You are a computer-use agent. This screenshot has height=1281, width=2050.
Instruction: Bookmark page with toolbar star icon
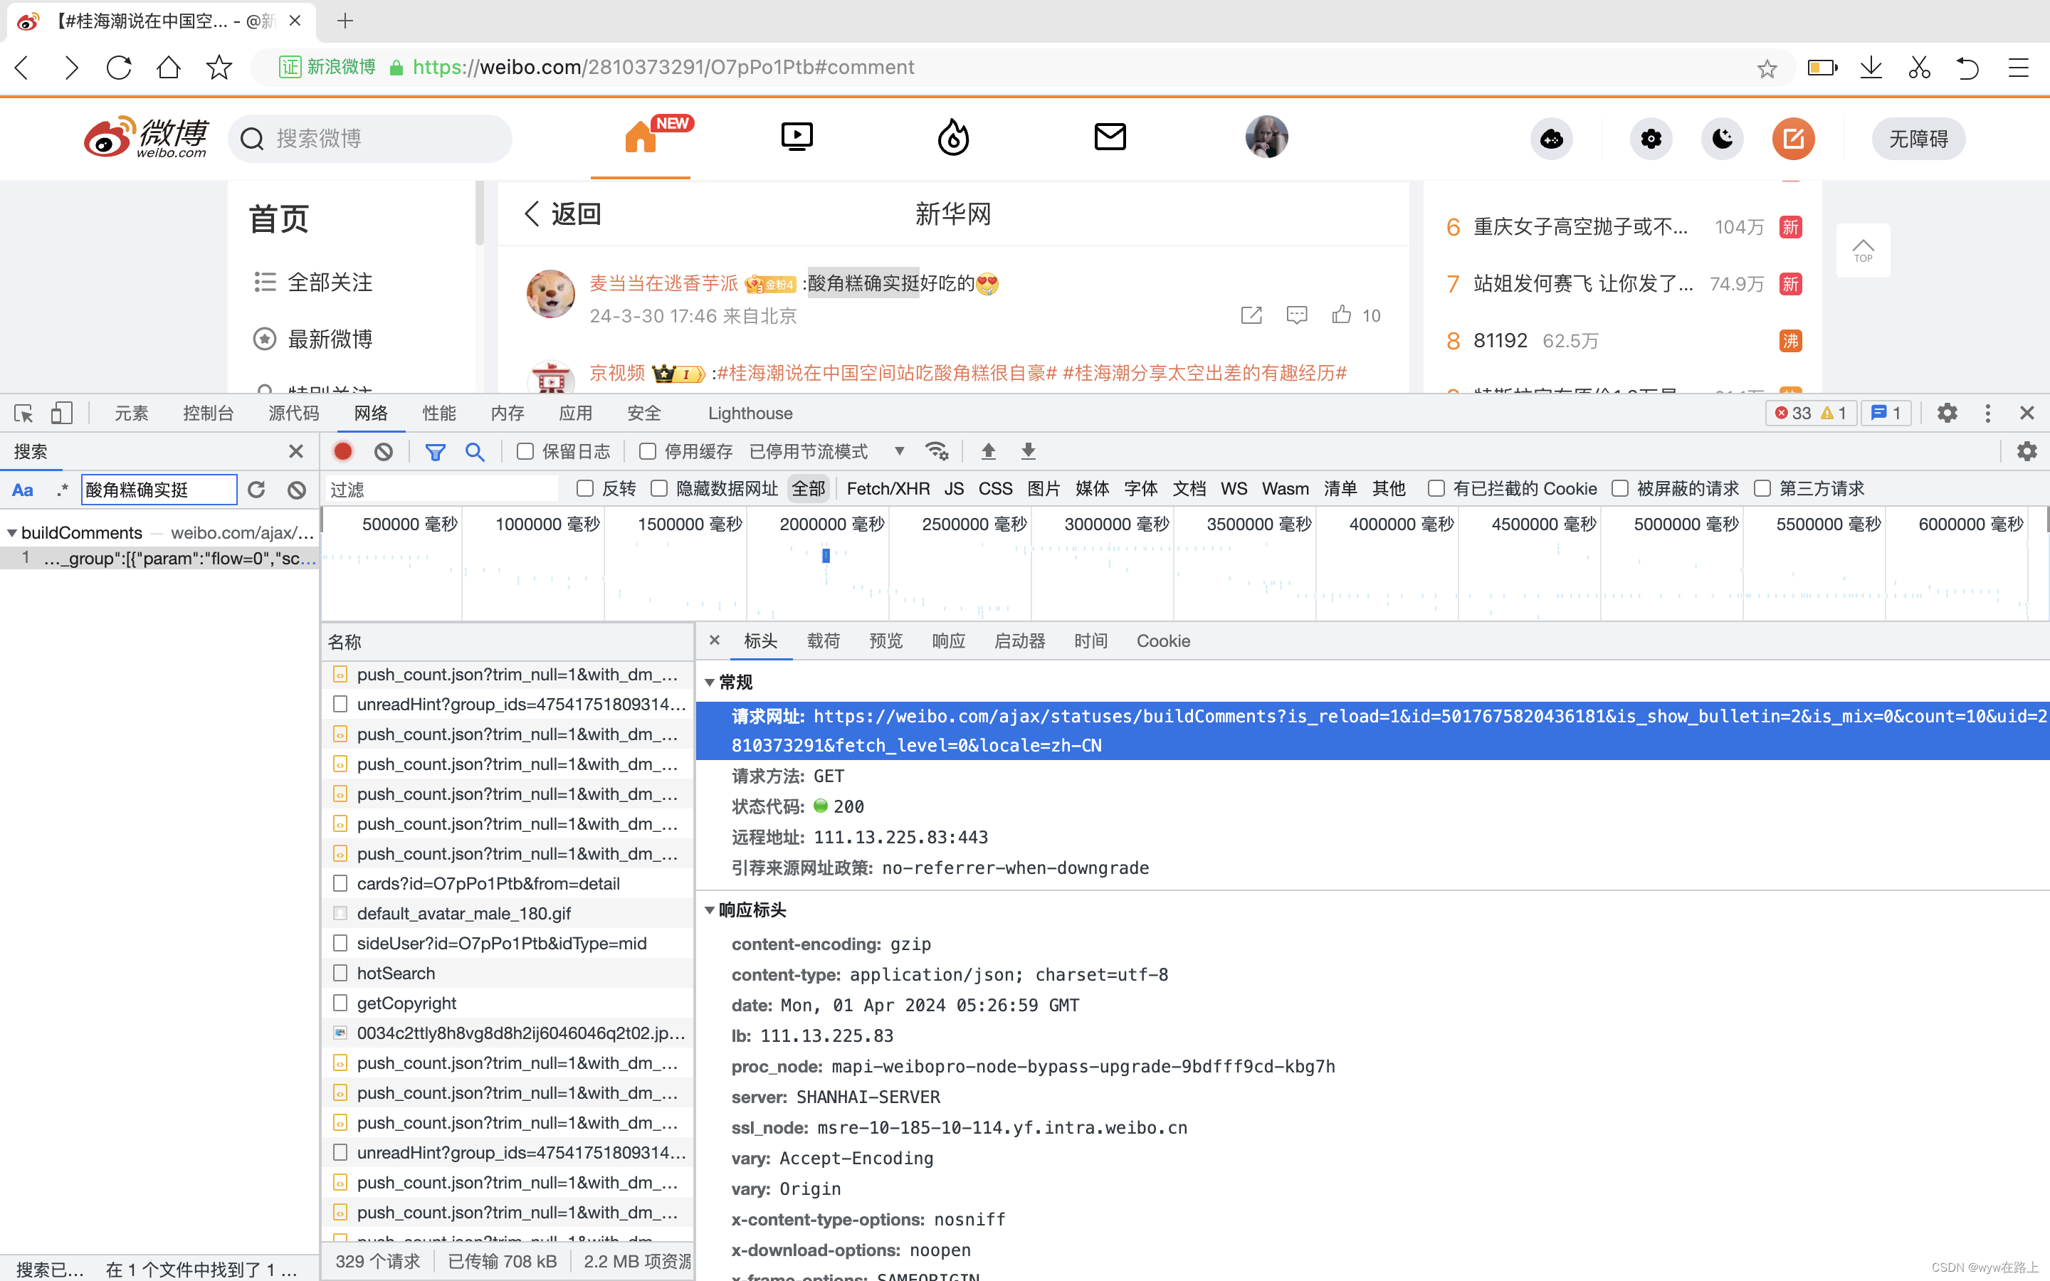(219, 68)
